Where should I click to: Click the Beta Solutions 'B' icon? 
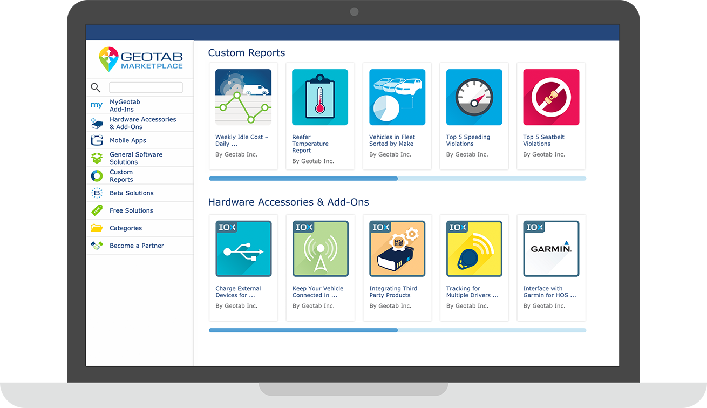pyautogui.click(x=97, y=193)
